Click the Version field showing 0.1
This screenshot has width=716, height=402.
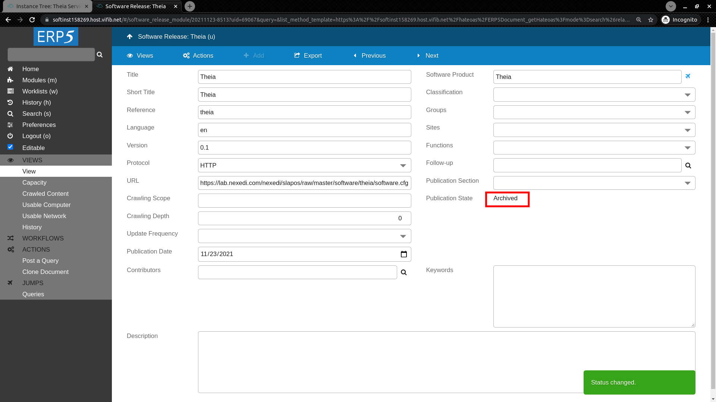point(305,148)
